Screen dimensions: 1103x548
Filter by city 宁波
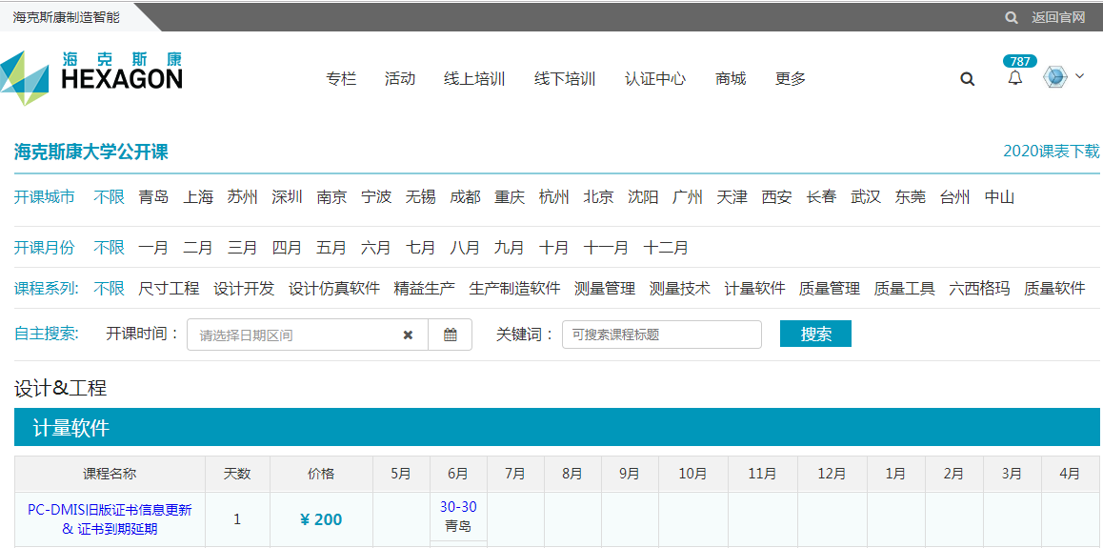click(376, 197)
